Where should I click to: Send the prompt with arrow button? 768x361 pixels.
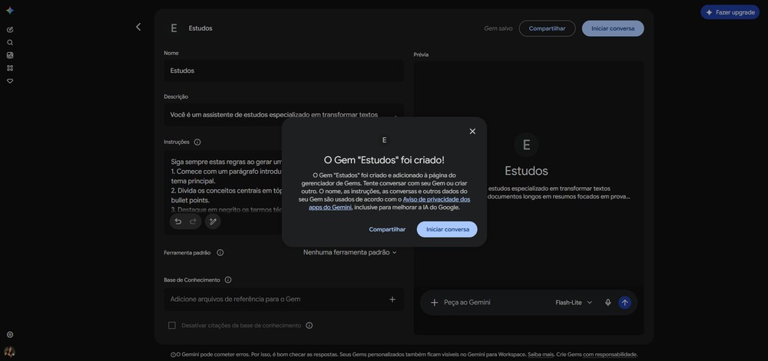(624, 303)
